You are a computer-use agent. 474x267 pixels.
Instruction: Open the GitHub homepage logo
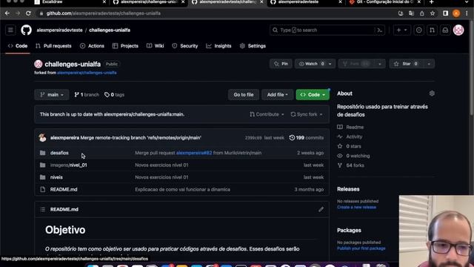27,30
